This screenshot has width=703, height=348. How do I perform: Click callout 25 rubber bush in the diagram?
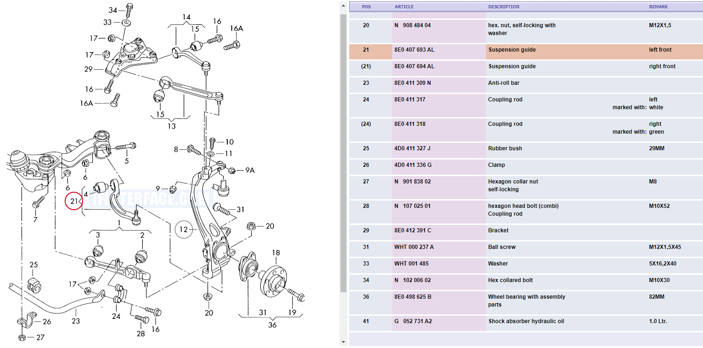(x=34, y=265)
